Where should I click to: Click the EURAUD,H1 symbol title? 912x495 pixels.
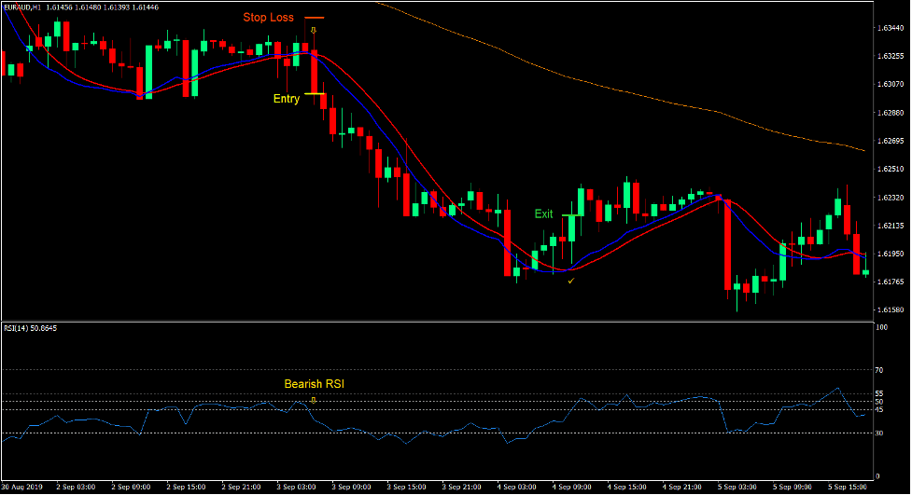tap(21, 7)
